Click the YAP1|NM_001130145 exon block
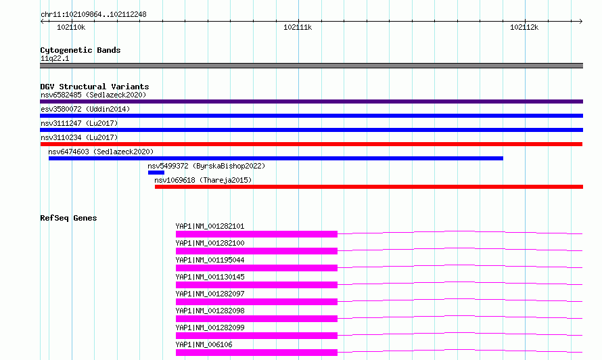The image size is (602, 360). [256, 285]
